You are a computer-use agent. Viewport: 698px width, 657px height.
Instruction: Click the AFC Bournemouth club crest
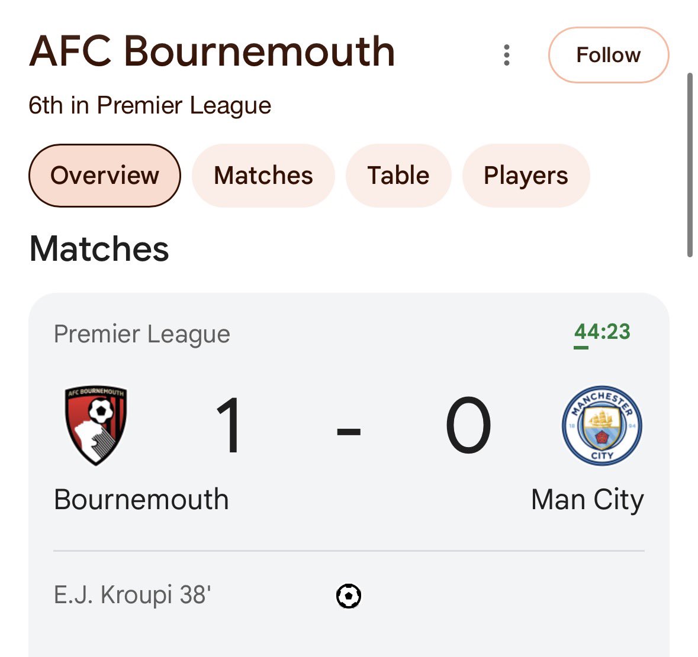[x=96, y=425]
